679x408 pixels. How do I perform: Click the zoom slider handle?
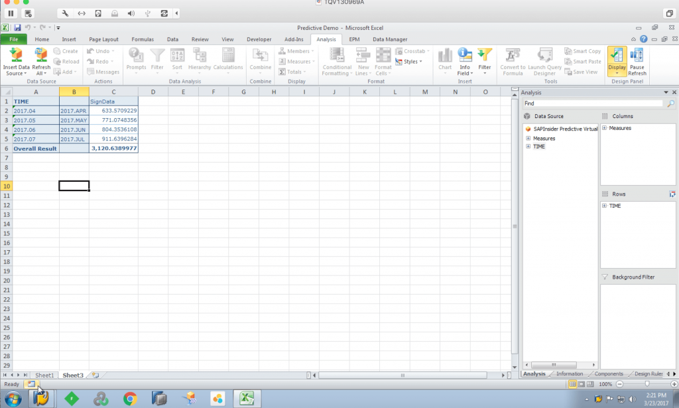point(647,383)
